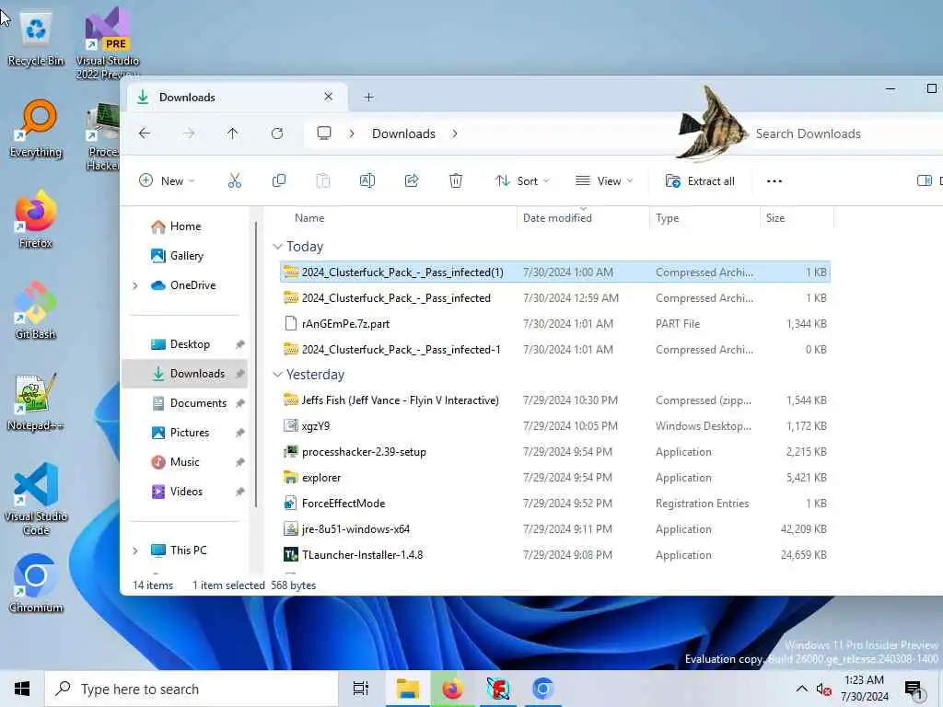Click the Windows Start button
Viewport: 943px width, 707px height.
pos(22,689)
